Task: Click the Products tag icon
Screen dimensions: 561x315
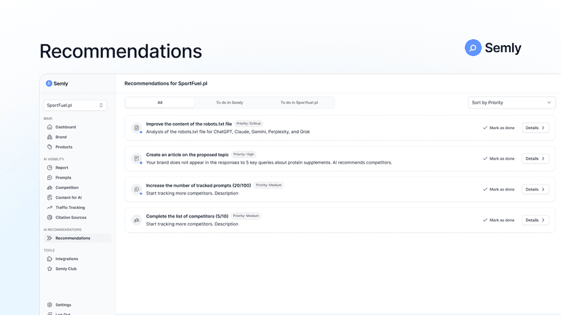Action: (49, 147)
